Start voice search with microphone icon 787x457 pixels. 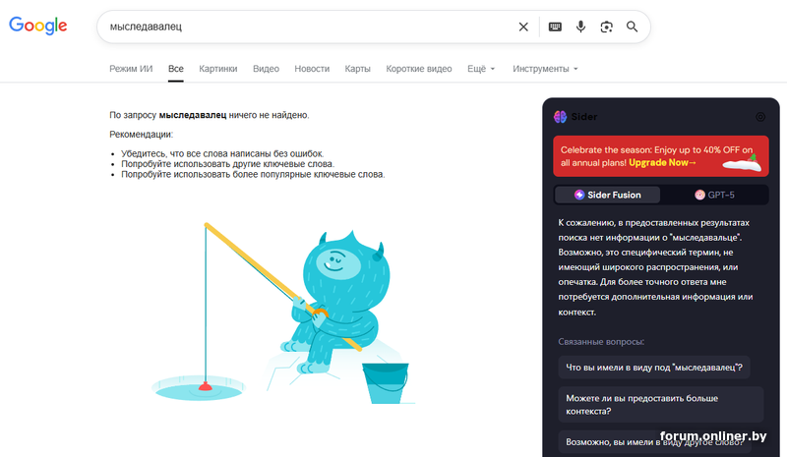click(580, 27)
